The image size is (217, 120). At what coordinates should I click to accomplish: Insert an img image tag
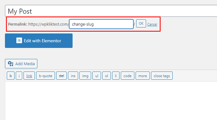click(85, 76)
